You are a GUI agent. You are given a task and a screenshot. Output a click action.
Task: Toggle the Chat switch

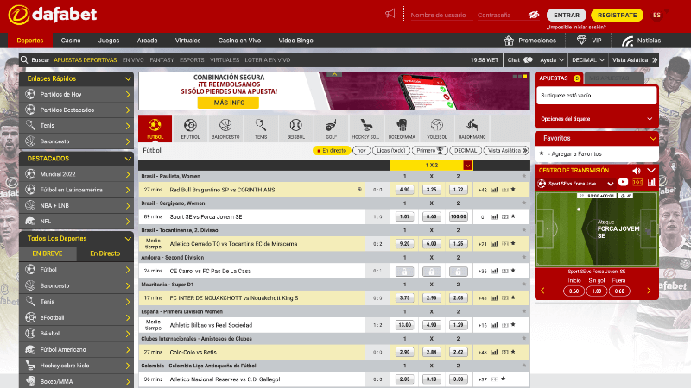click(528, 59)
